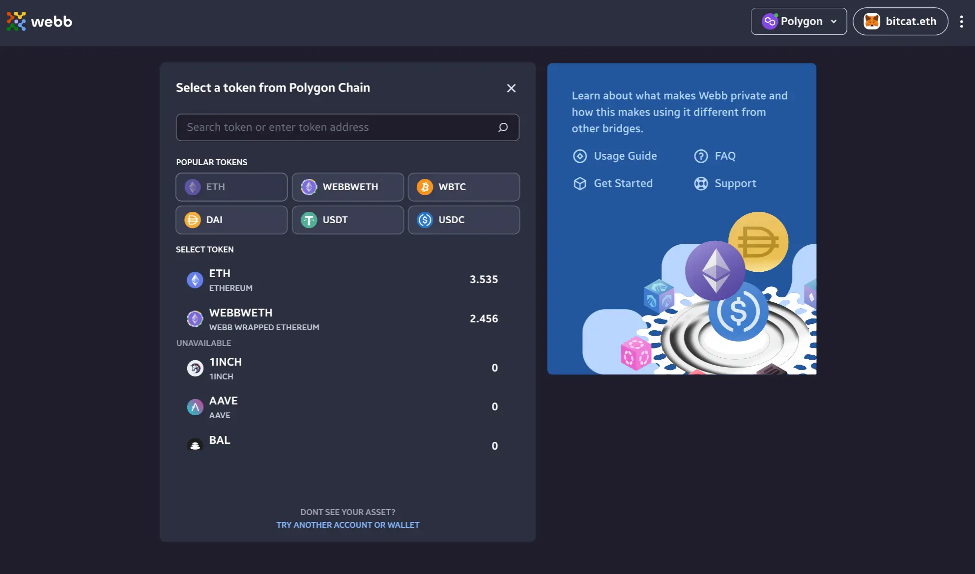Click the ETH chip's Ethereum icon

[192, 187]
